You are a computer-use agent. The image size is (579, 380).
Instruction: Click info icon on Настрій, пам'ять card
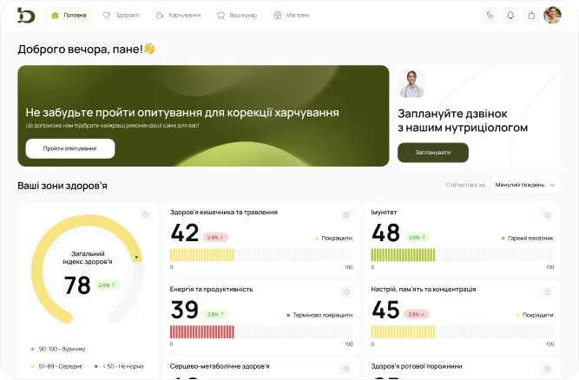(x=547, y=292)
